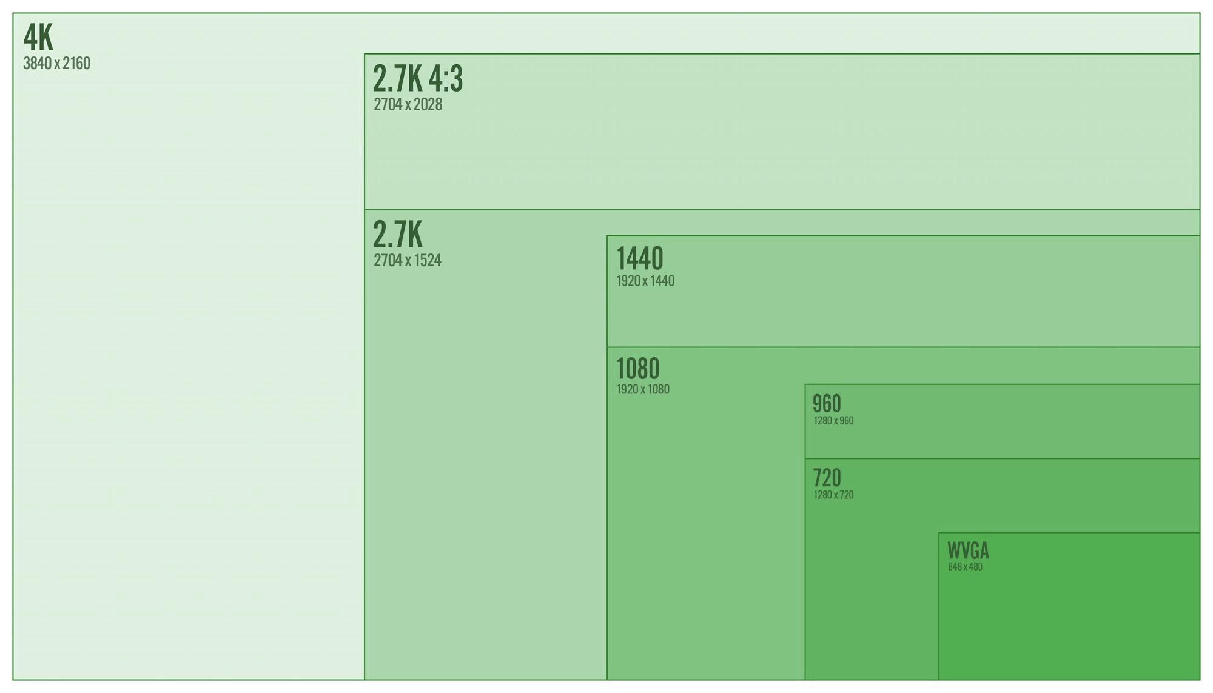Screen dimensions: 1213x693
Task: Click the 1920 x 1440 resolution text
Action: tap(645, 281)
